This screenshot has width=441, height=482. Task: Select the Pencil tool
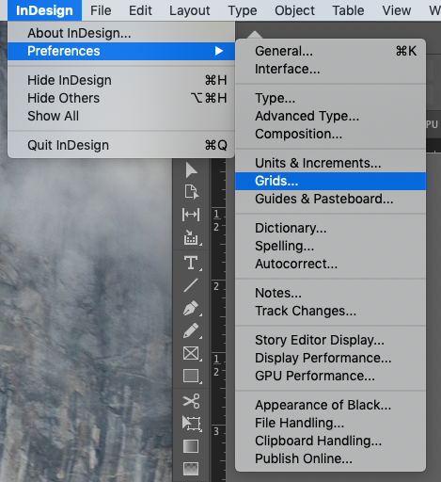point(192,330)
